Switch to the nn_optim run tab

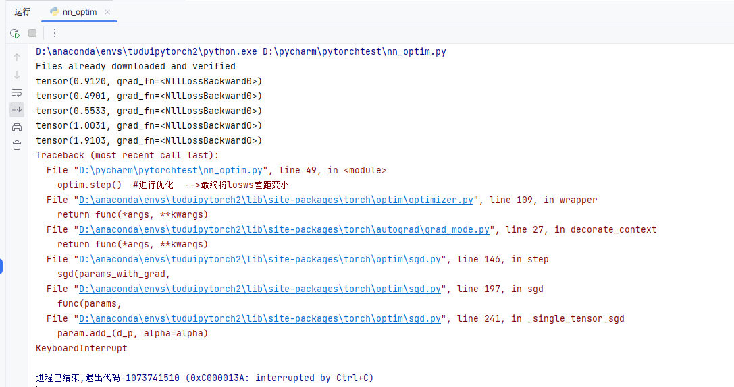[74, 12]
